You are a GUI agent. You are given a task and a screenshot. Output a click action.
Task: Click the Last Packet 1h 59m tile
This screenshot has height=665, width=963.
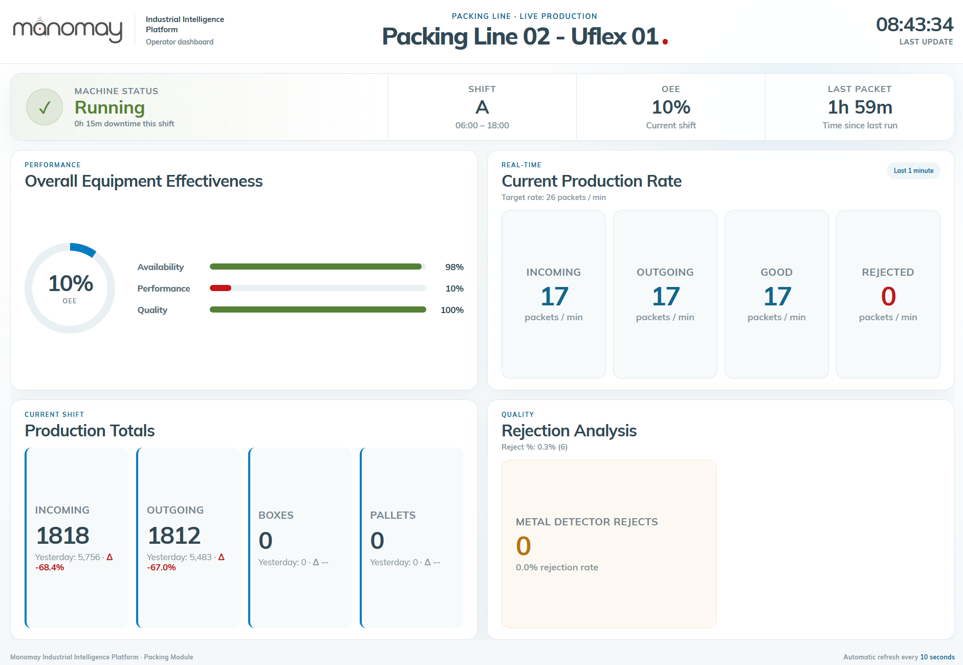[860, 107]
